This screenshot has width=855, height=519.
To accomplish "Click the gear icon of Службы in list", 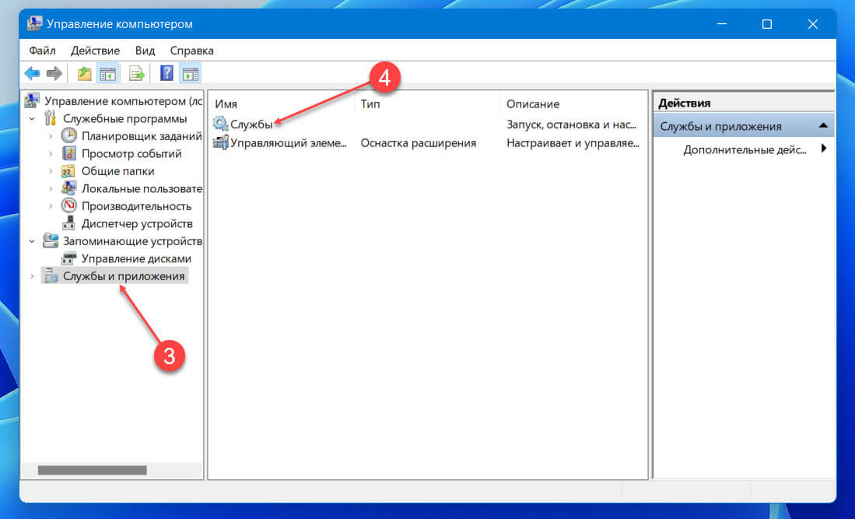I will [220, 124].
